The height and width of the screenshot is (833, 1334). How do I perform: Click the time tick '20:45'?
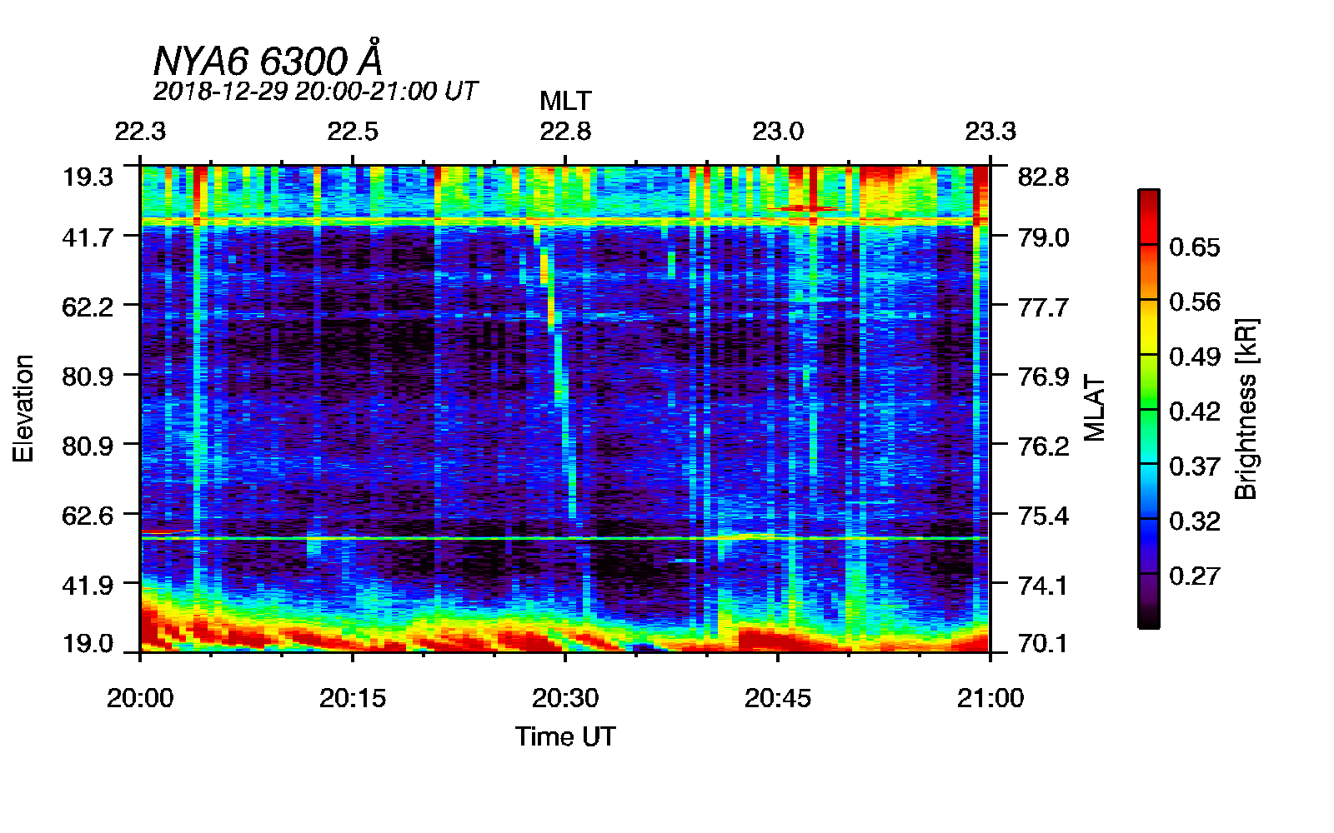(x=778, y=697)
